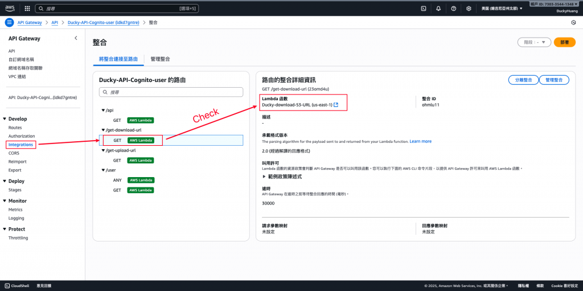Viewport: 583px width, 291px height.
Task: Select 將整合連接至路由 tab
Action: [118, 59]
